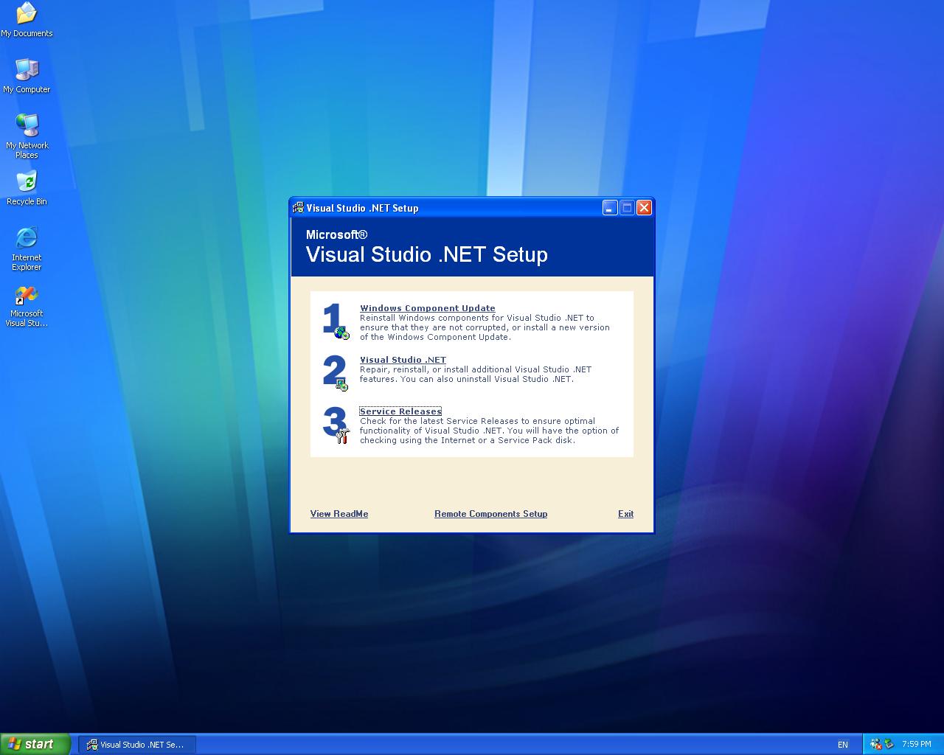Click the step 2 number icon in Setup
This screenshot has width=944, height=755.
click(x=336, y=373)
